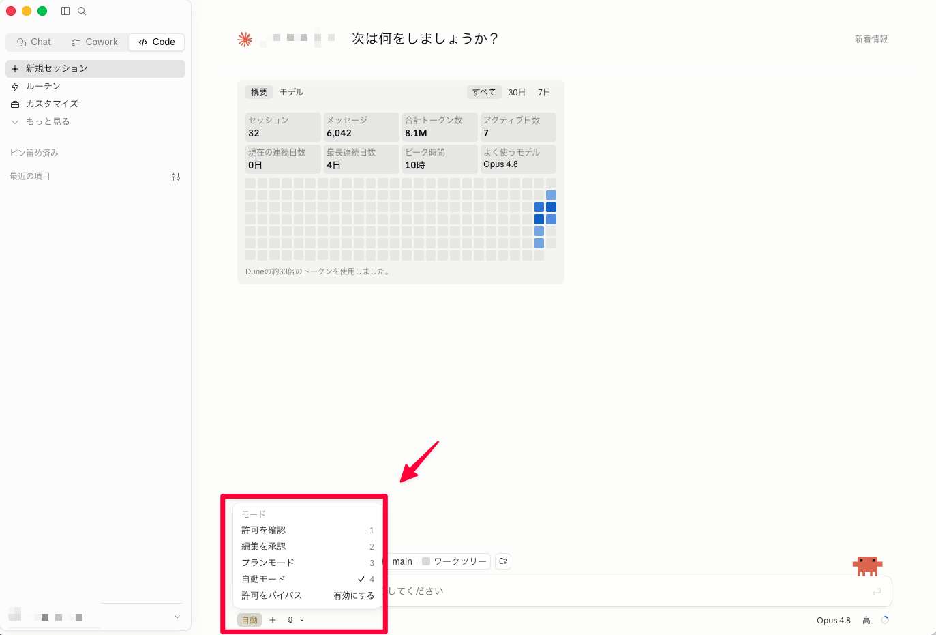
Task: Click the 最長連続日数 4日 card
Action: point(361,159)
